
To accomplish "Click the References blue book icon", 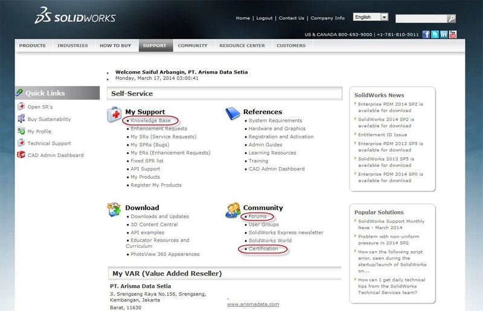I will click(x=232, y=114).
